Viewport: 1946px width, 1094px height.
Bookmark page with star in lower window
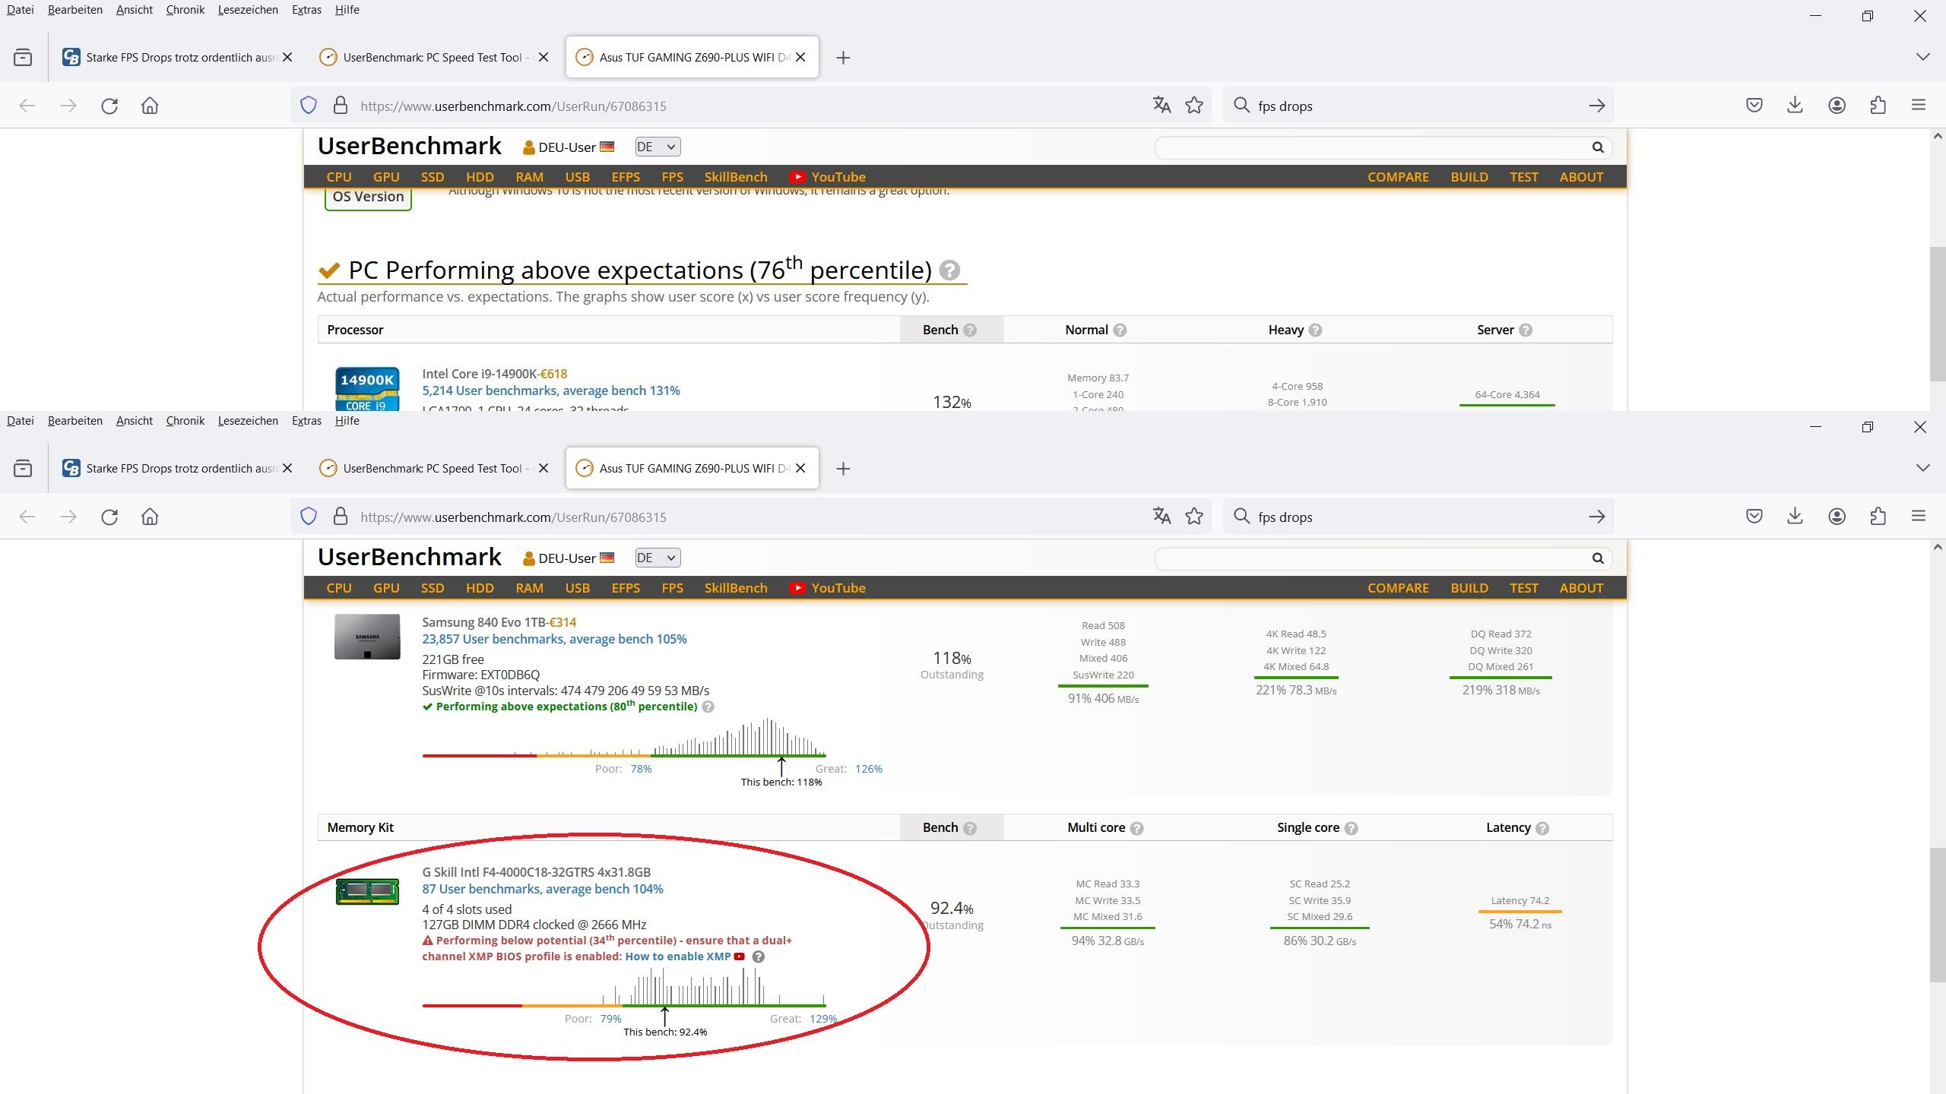click(x=1194, y=516)
